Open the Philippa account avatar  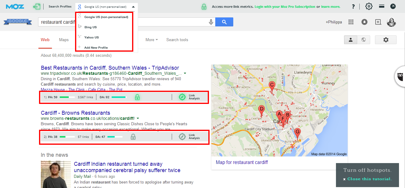391,22
